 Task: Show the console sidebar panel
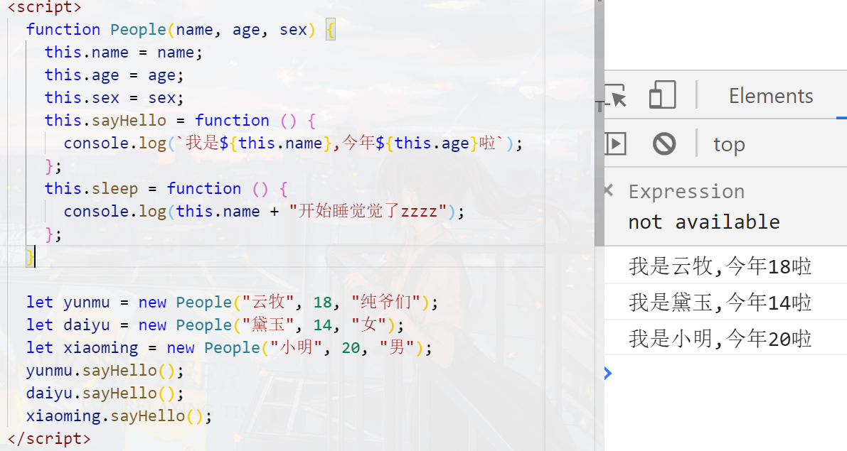pyautogui.click(x=615, y=144)
